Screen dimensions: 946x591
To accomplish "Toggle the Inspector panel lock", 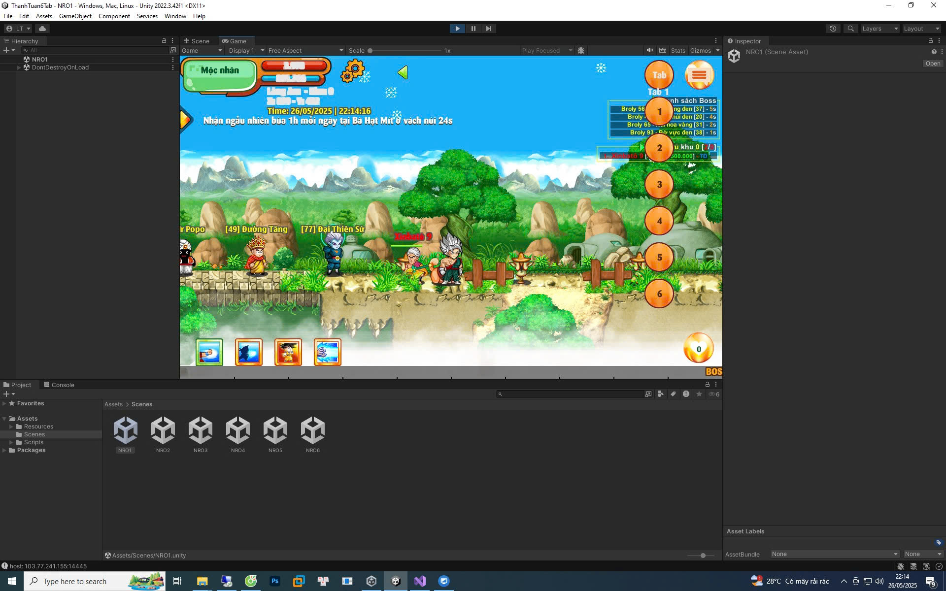I will pos(931,40).
